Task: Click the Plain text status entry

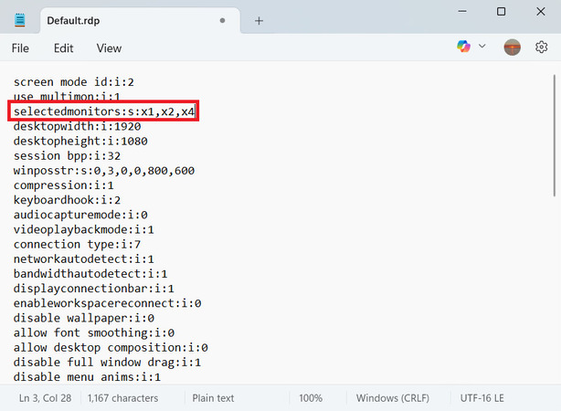Action: pos(213,398)
